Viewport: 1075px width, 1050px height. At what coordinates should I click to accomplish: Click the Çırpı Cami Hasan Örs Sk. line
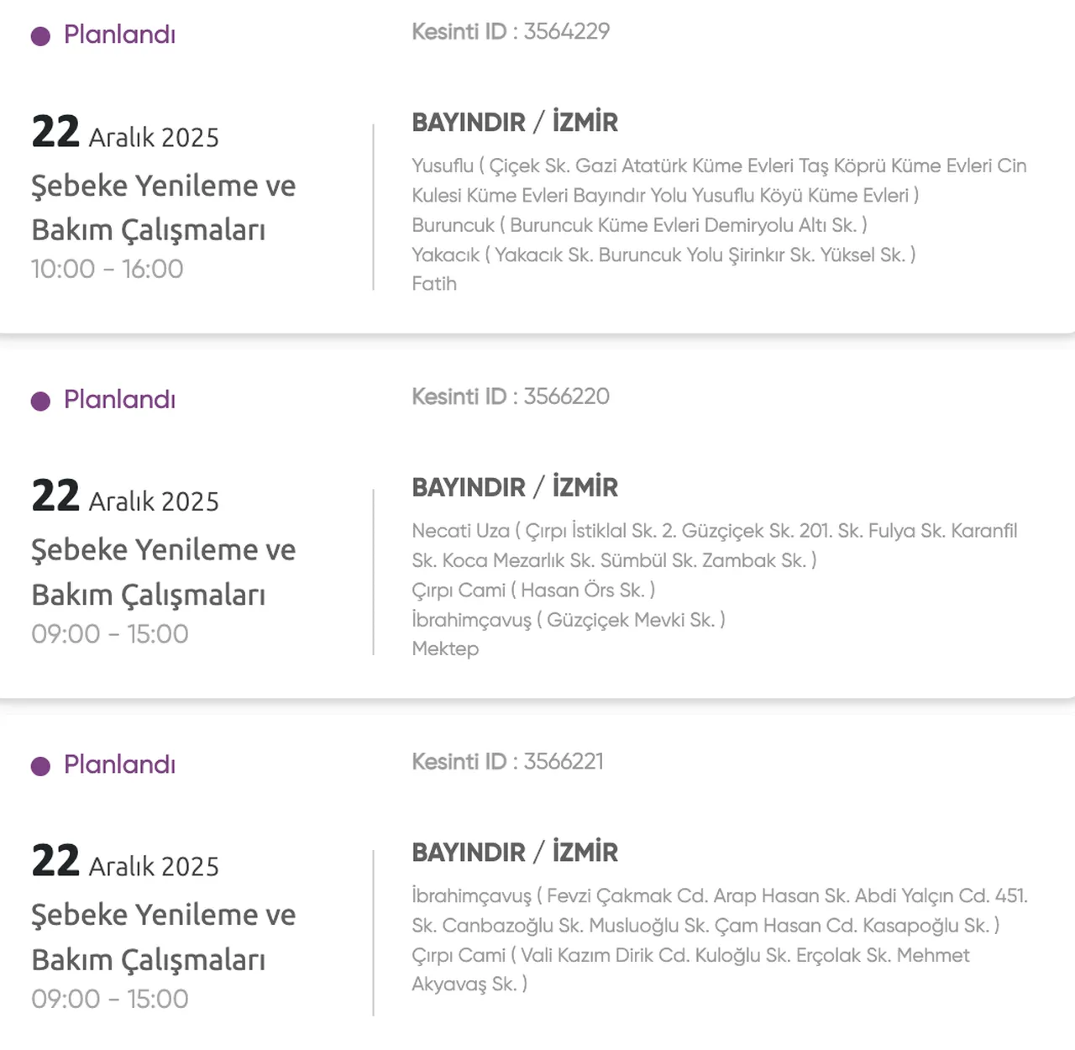pos(533,591)
